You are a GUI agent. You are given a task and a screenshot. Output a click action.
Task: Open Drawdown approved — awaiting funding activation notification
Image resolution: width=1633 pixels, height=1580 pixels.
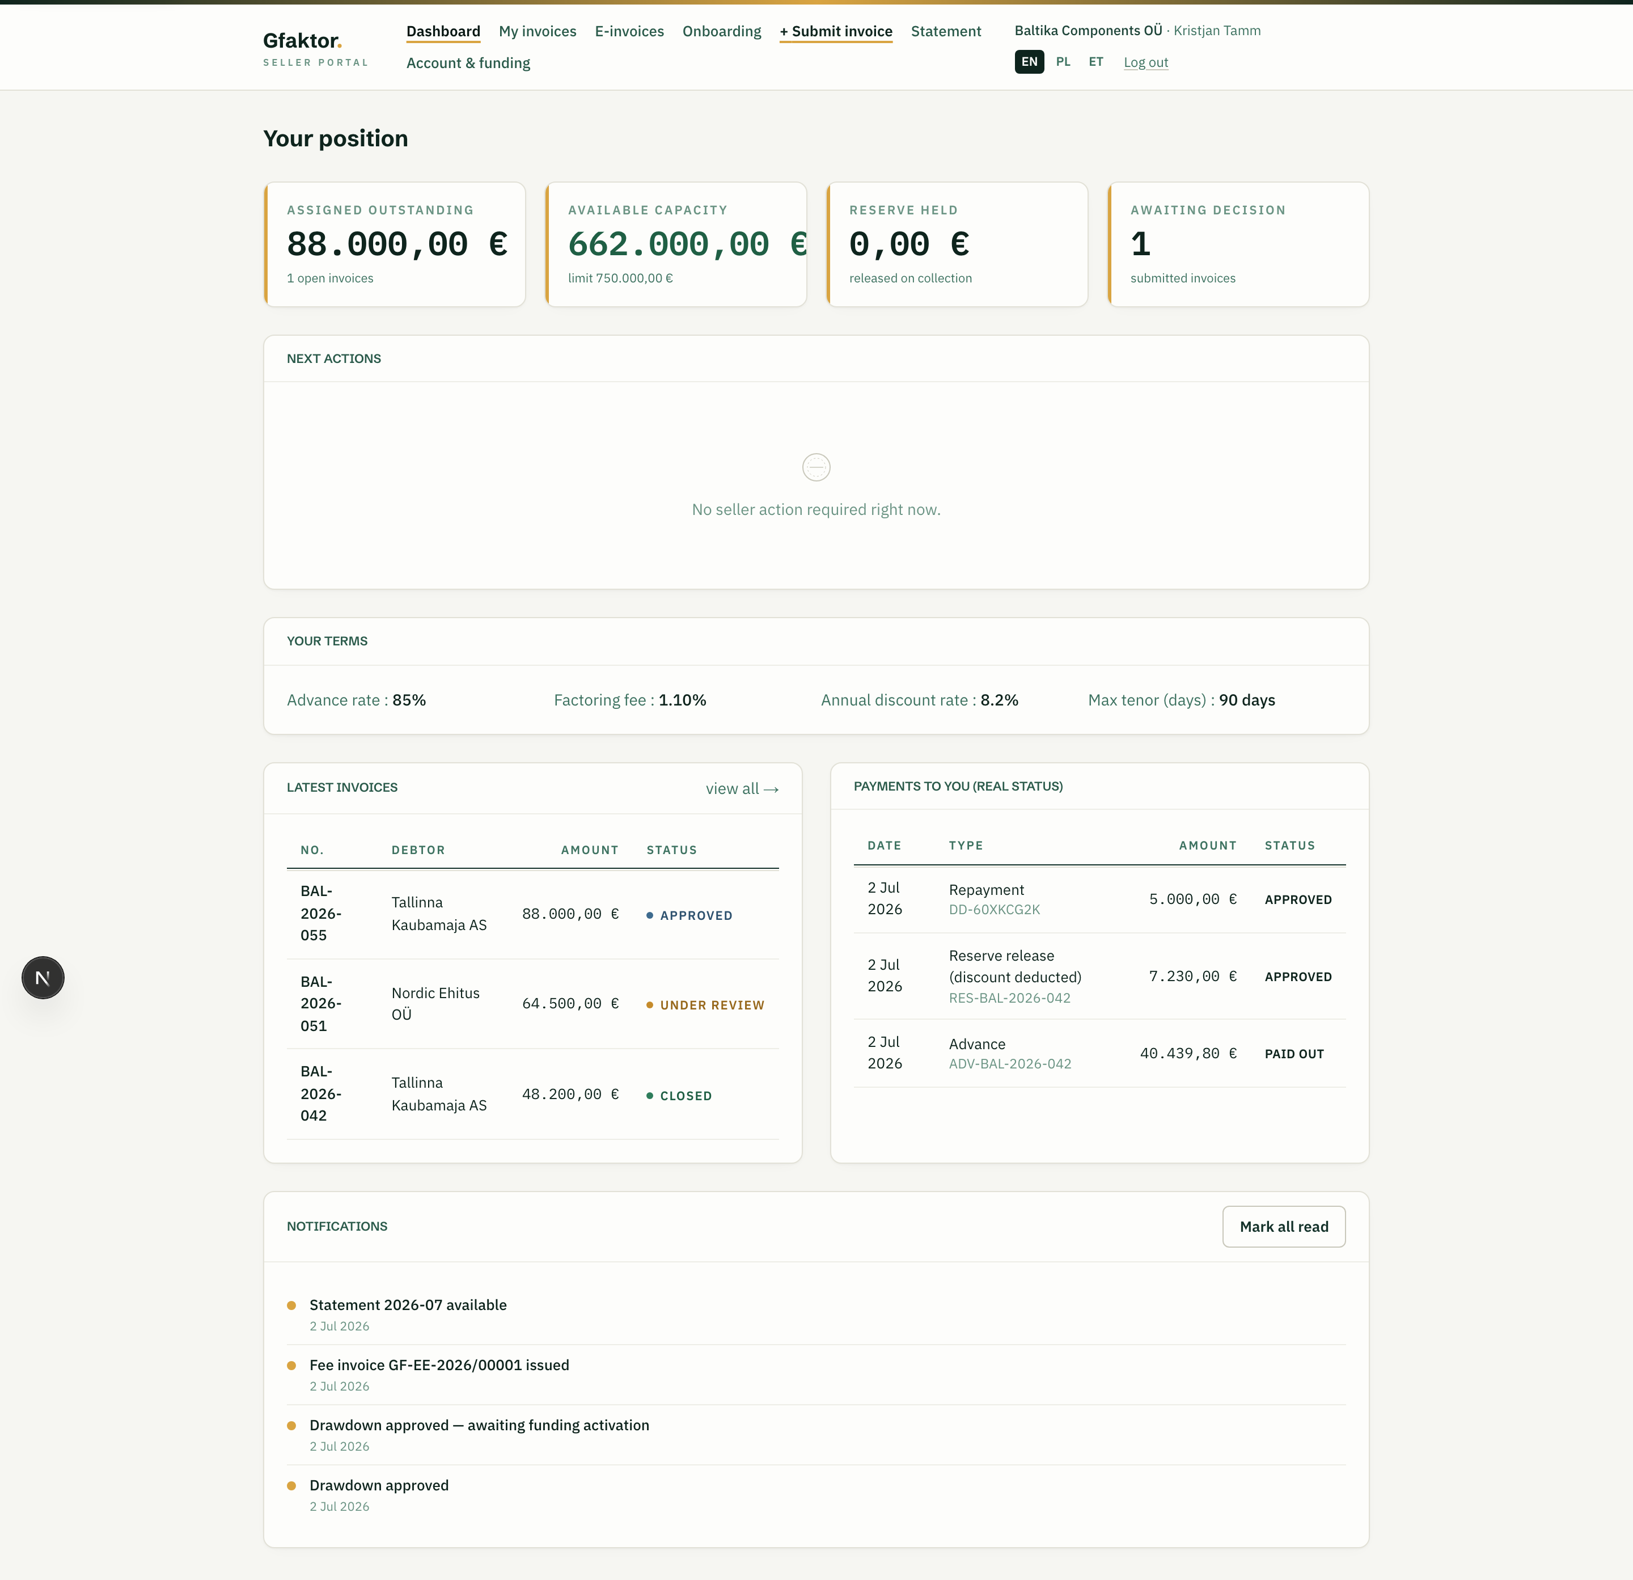(479, 1425)
